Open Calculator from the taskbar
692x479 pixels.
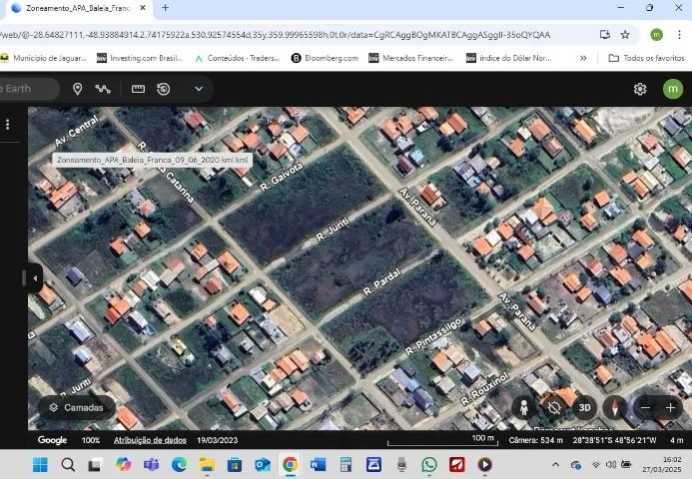point(346,464)
